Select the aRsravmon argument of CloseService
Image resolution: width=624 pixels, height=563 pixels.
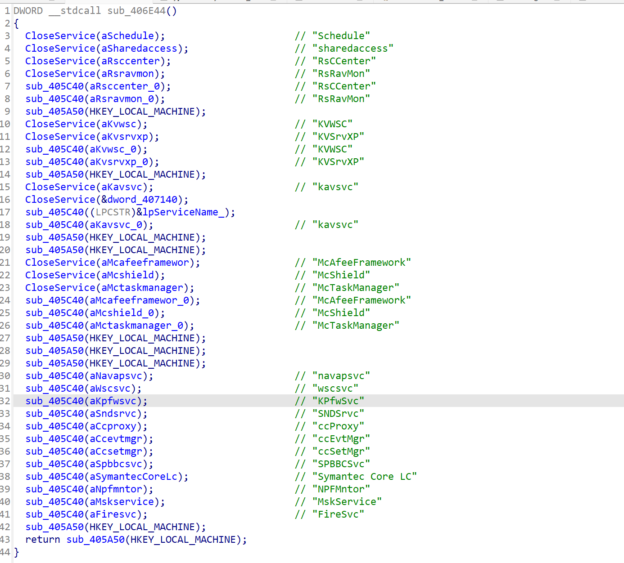tap(128, 73)
